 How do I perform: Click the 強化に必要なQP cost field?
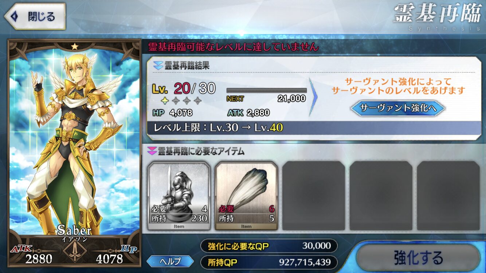coord(269,246)
